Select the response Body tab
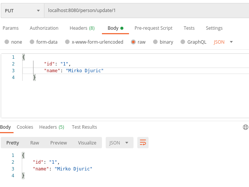The height and width of the screenshot is (187, 249). [5, 127]
